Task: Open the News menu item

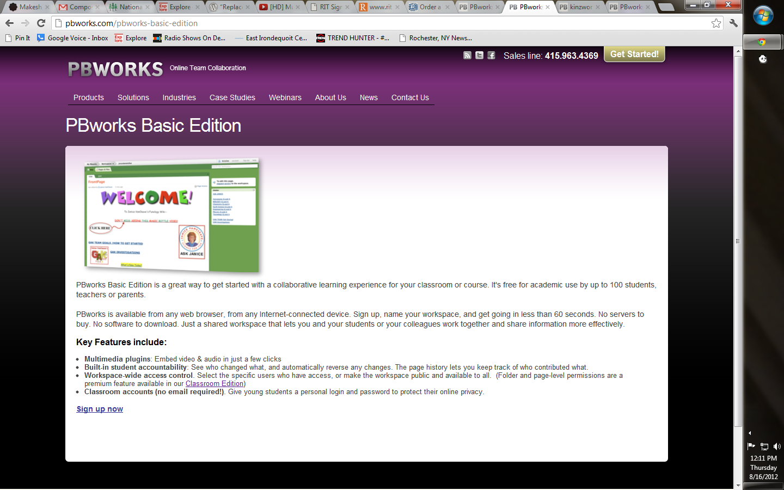Action: click(x=369, y=97)
